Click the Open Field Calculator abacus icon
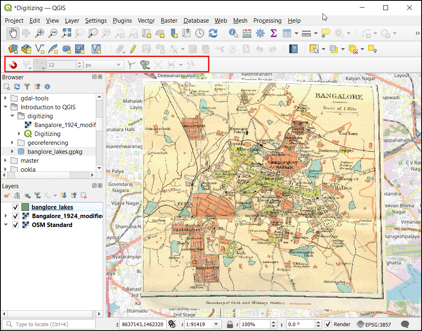 coord(247,34)
